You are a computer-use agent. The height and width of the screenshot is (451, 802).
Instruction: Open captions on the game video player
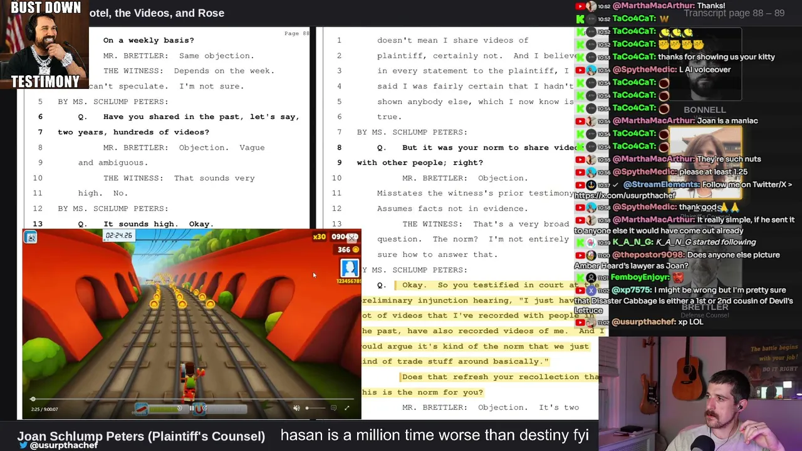pyautogui.click(x=333, y=408)
